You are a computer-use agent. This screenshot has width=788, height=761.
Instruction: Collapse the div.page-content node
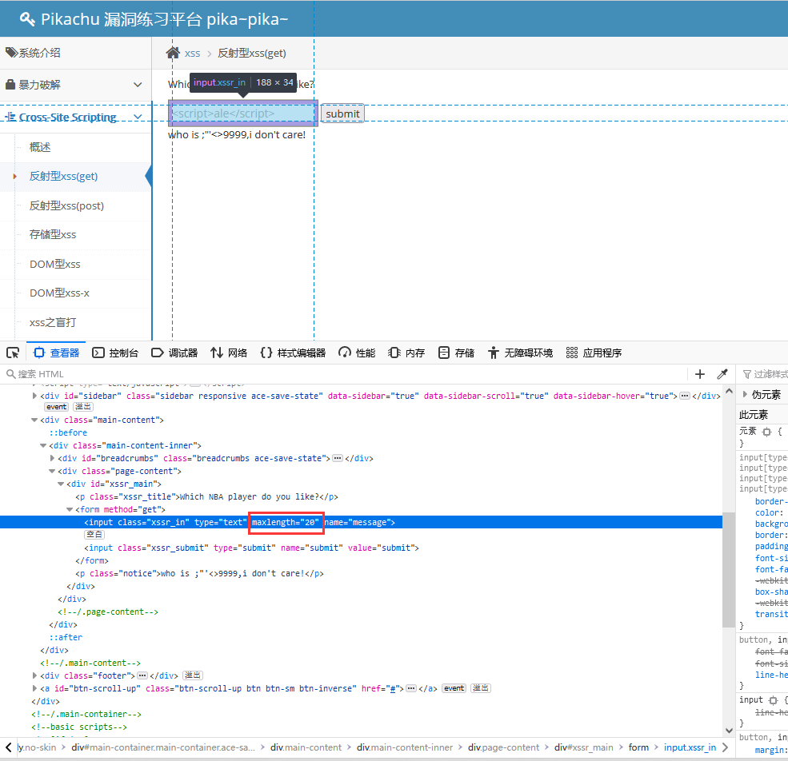(x=52, y=471)
